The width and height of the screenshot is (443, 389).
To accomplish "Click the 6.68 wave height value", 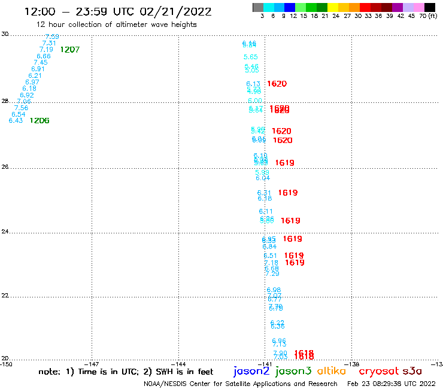I will pos(272,268).
